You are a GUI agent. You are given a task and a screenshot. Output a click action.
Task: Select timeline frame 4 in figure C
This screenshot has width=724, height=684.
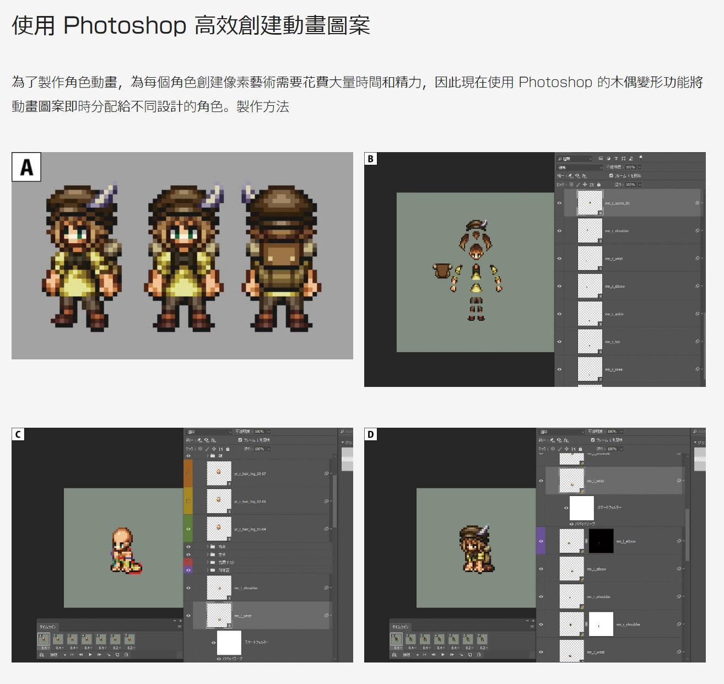tap(87, 639)
